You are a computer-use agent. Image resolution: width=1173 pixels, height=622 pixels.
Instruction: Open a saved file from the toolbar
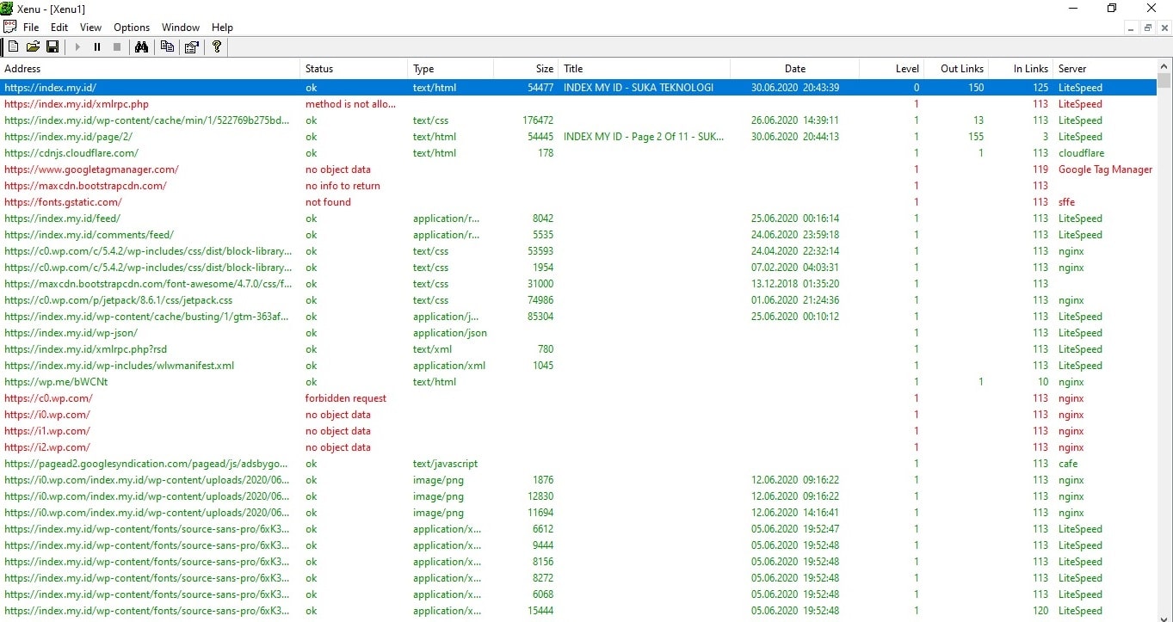33,46
